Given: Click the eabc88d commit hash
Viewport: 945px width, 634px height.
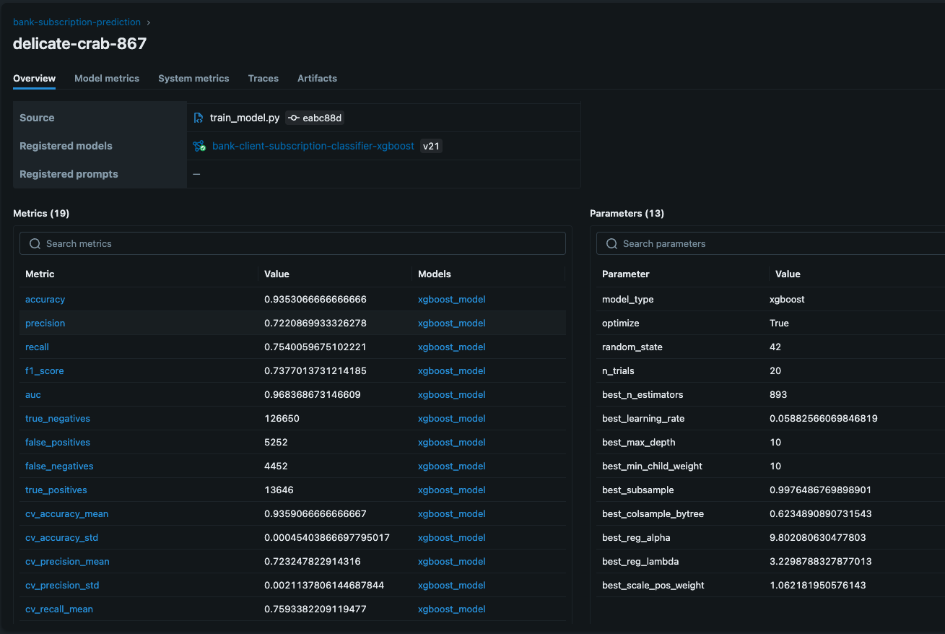Looking at the screenshot, I should [321, 118].
